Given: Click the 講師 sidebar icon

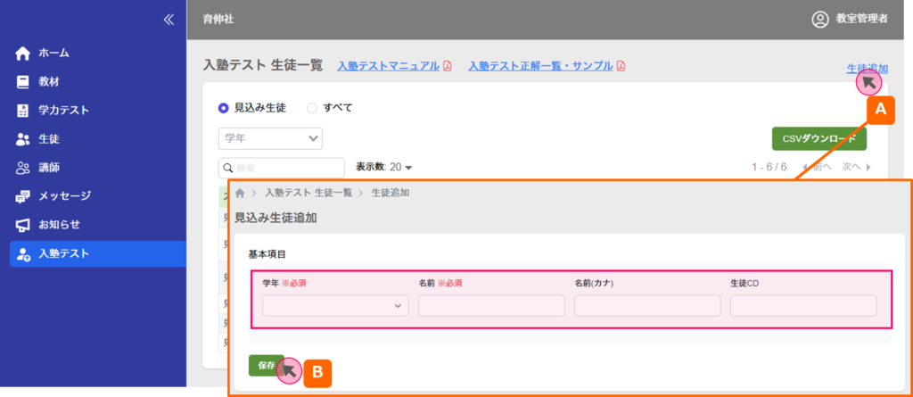Looking at the screenshot, I should click(23, 168).
